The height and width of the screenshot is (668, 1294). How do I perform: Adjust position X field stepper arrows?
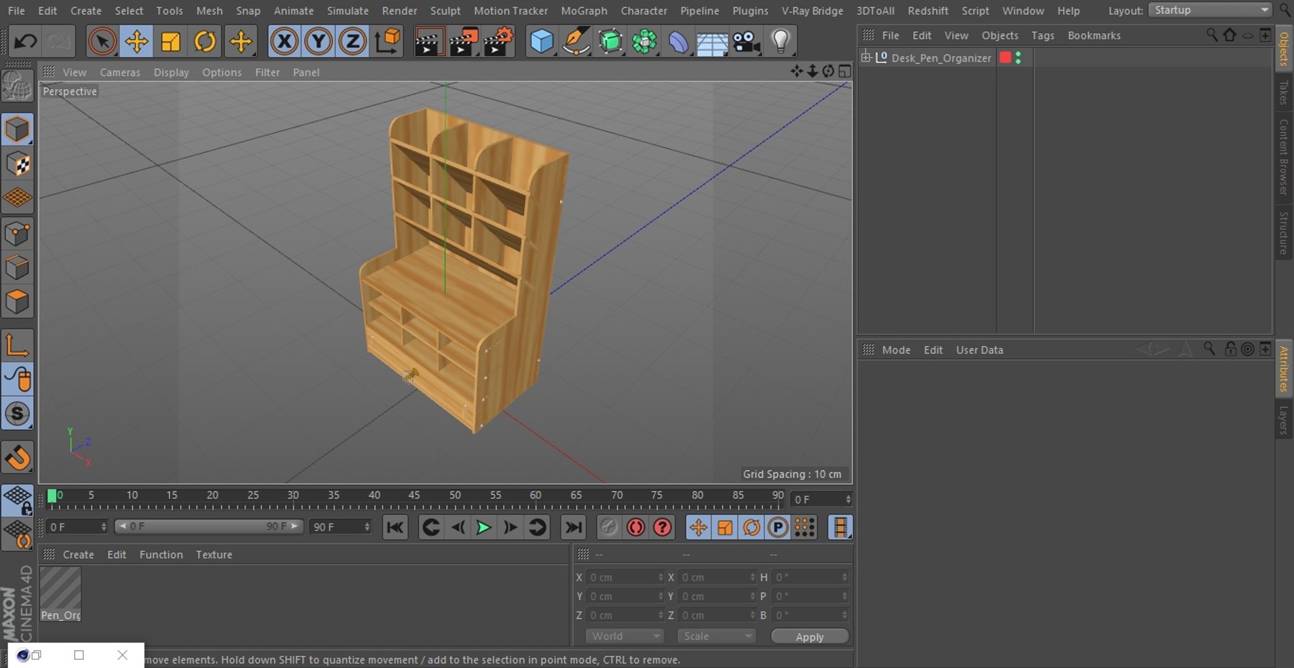(660, 577)
